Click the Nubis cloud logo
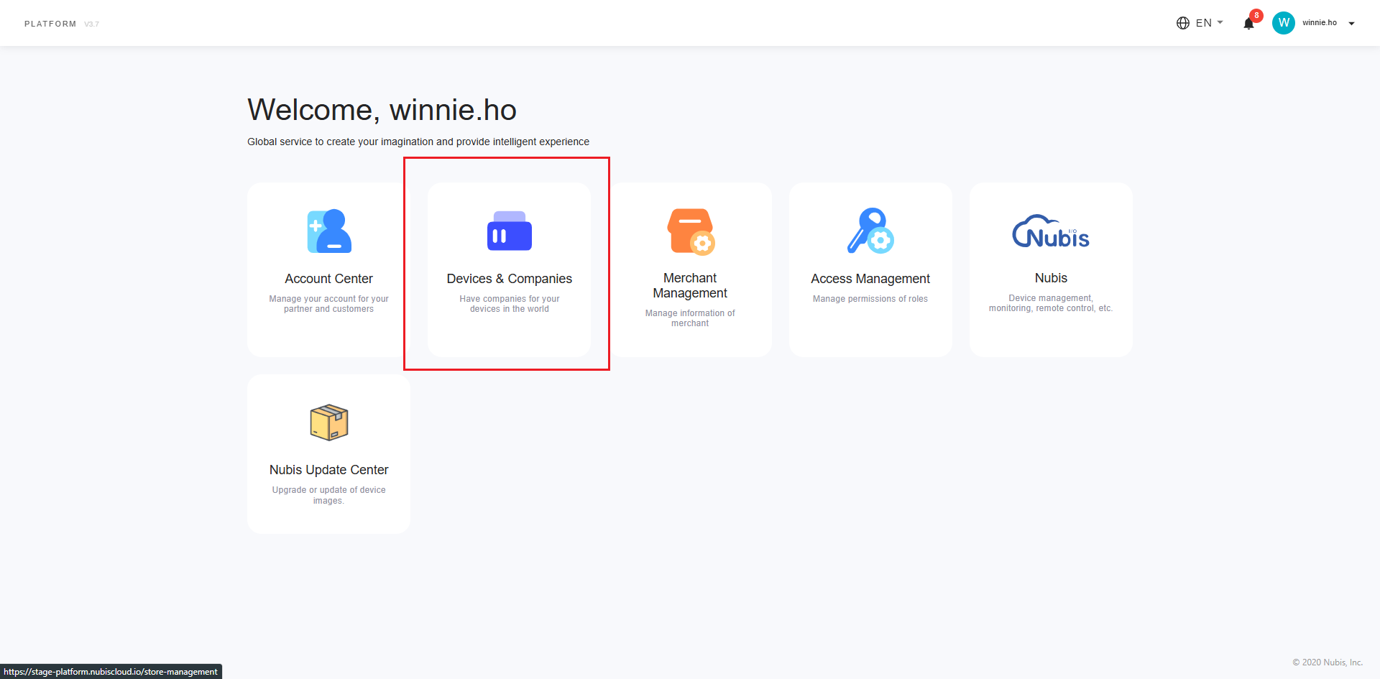The image size is (1380, 679). pos(1051,231)
